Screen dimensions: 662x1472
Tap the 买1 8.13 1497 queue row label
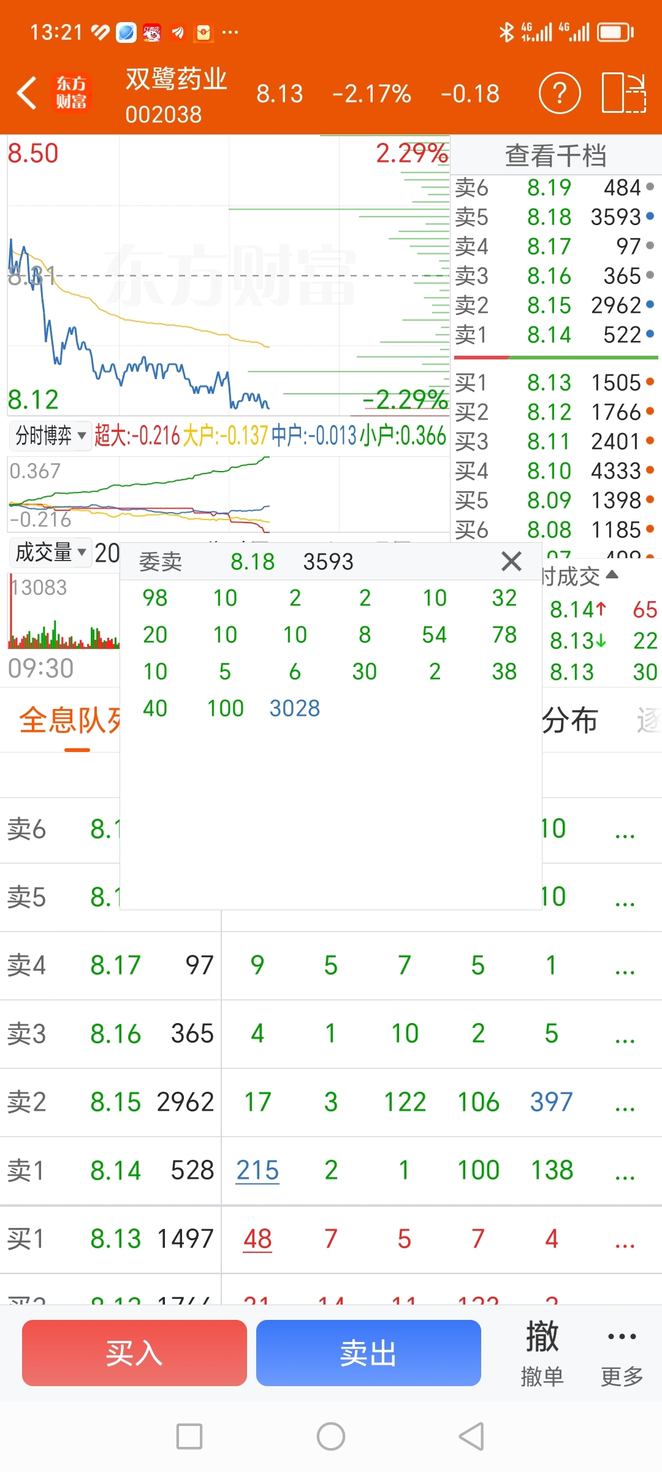(110, 1239)
